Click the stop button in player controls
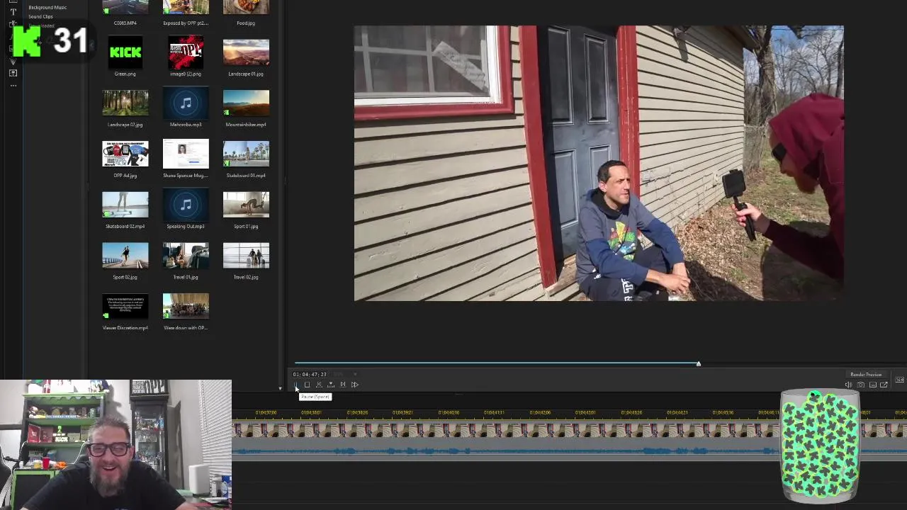This screenshot has height=510, width=907. coord(307,385)
